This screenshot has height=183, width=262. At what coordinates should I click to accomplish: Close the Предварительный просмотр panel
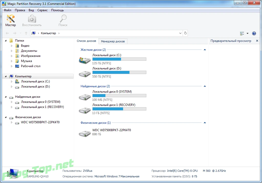[x=257, y=41]
